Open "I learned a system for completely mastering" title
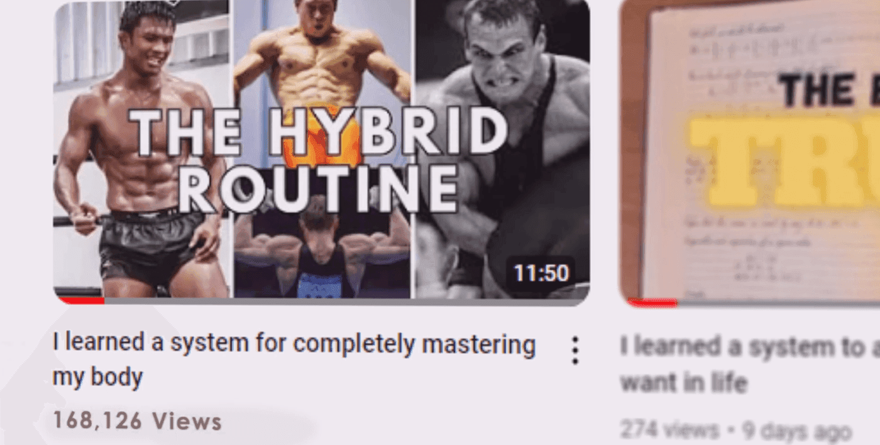Image resolution: width=880 pixels, height=445 pixels. (294, 344)
